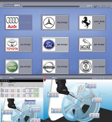The image size is (112, 122).
Task: Open the Saab Scania part program
Action: (92, 66)
